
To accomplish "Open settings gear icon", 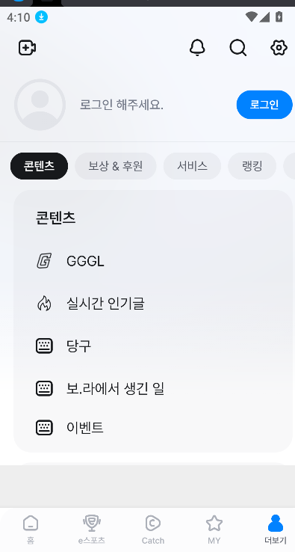I will 279,48.
